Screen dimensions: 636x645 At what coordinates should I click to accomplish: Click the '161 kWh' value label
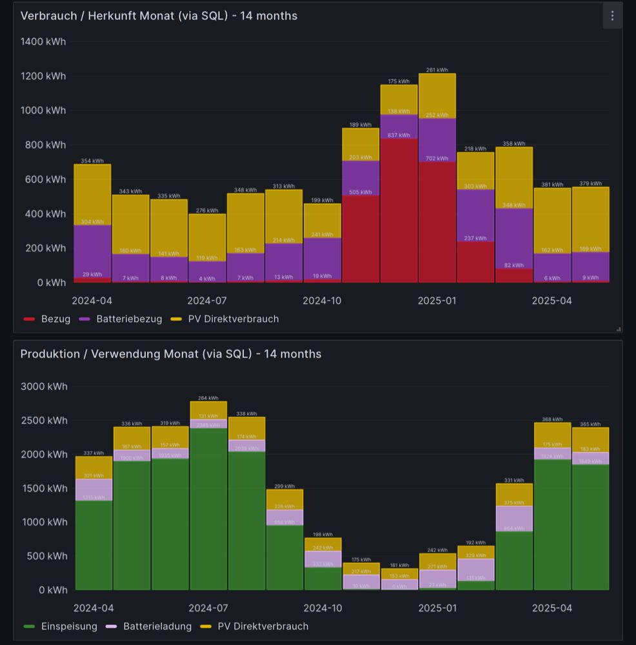point(399,566)
